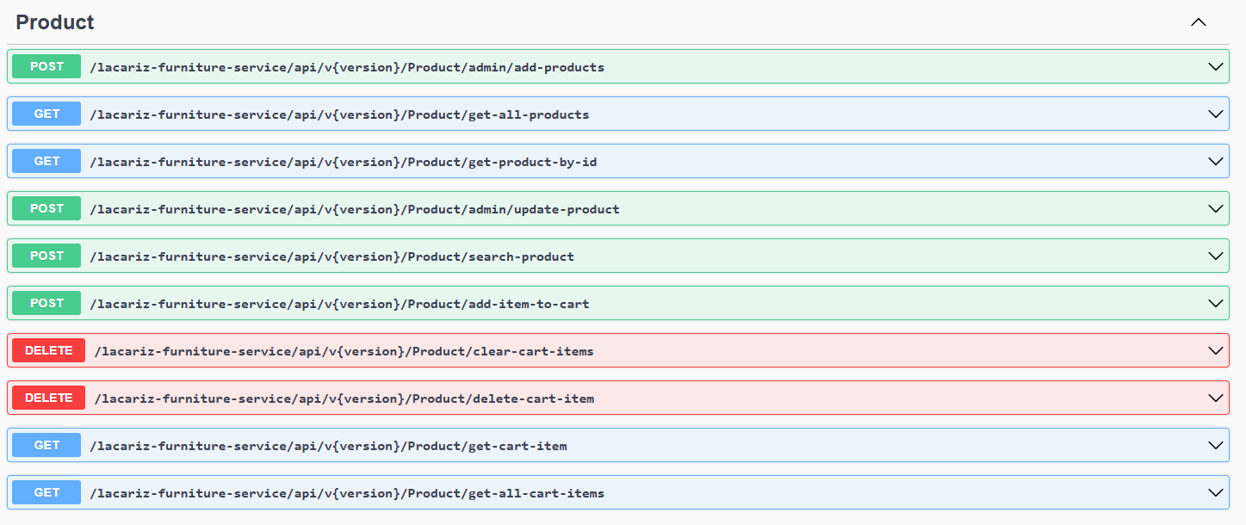Image resolution: width=1246 pixels, height=525 pixels.
Task: Click the POST badge for add-products
Action: pos(46,66)
